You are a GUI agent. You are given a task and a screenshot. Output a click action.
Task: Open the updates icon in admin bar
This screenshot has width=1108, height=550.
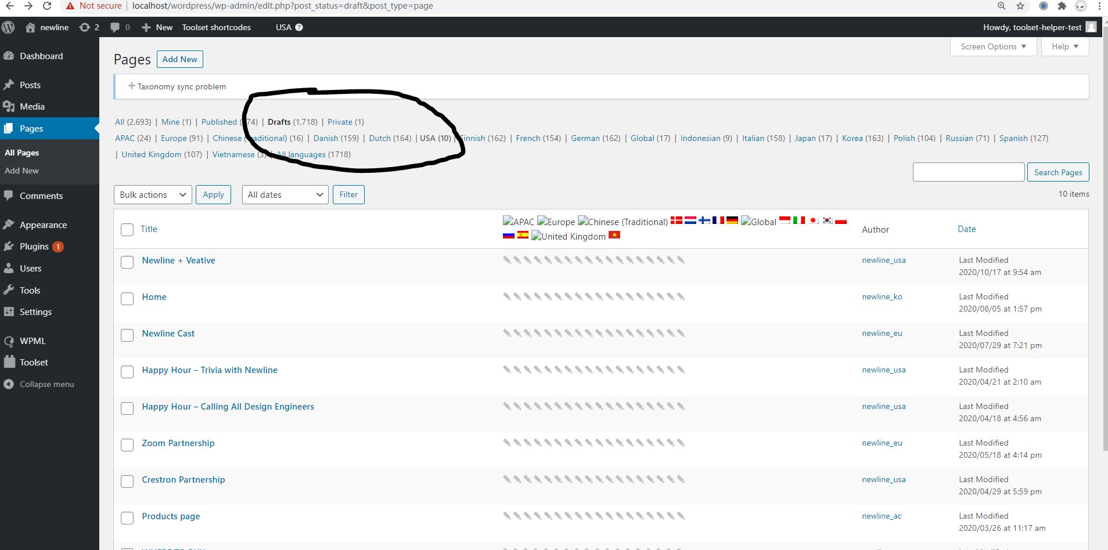pyautogui.click(x=85, y=27)
